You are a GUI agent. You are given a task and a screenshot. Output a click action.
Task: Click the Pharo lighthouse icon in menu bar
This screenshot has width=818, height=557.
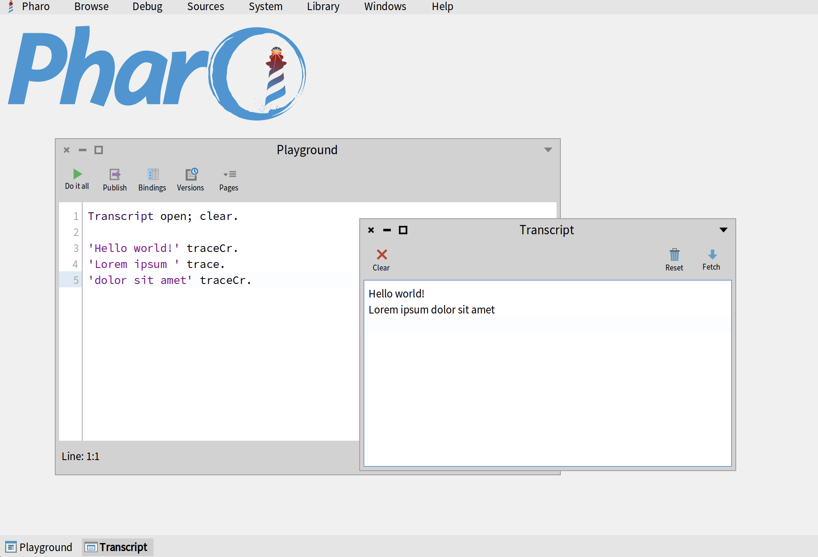click(x=11, y=7)
